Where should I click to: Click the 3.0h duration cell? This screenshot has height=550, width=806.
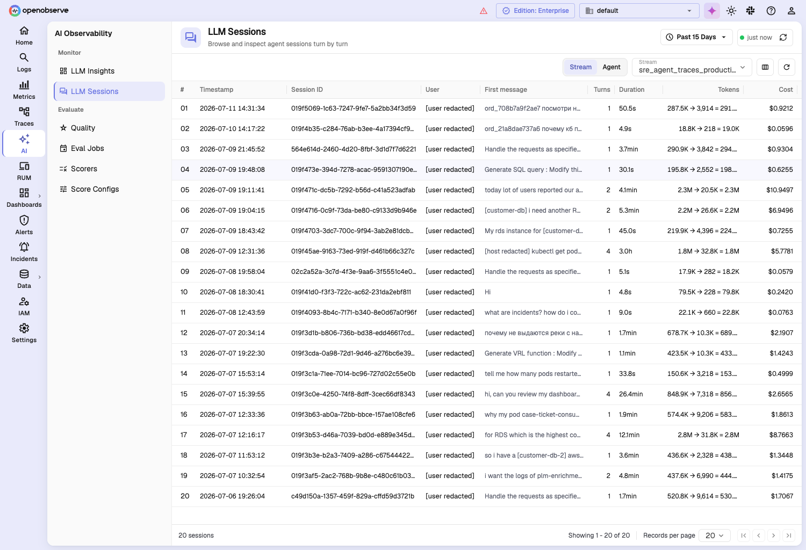(x=625, y=251)
